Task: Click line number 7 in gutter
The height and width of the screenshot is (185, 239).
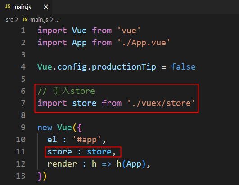Action: pyautogui.click(x=23, y=103)
